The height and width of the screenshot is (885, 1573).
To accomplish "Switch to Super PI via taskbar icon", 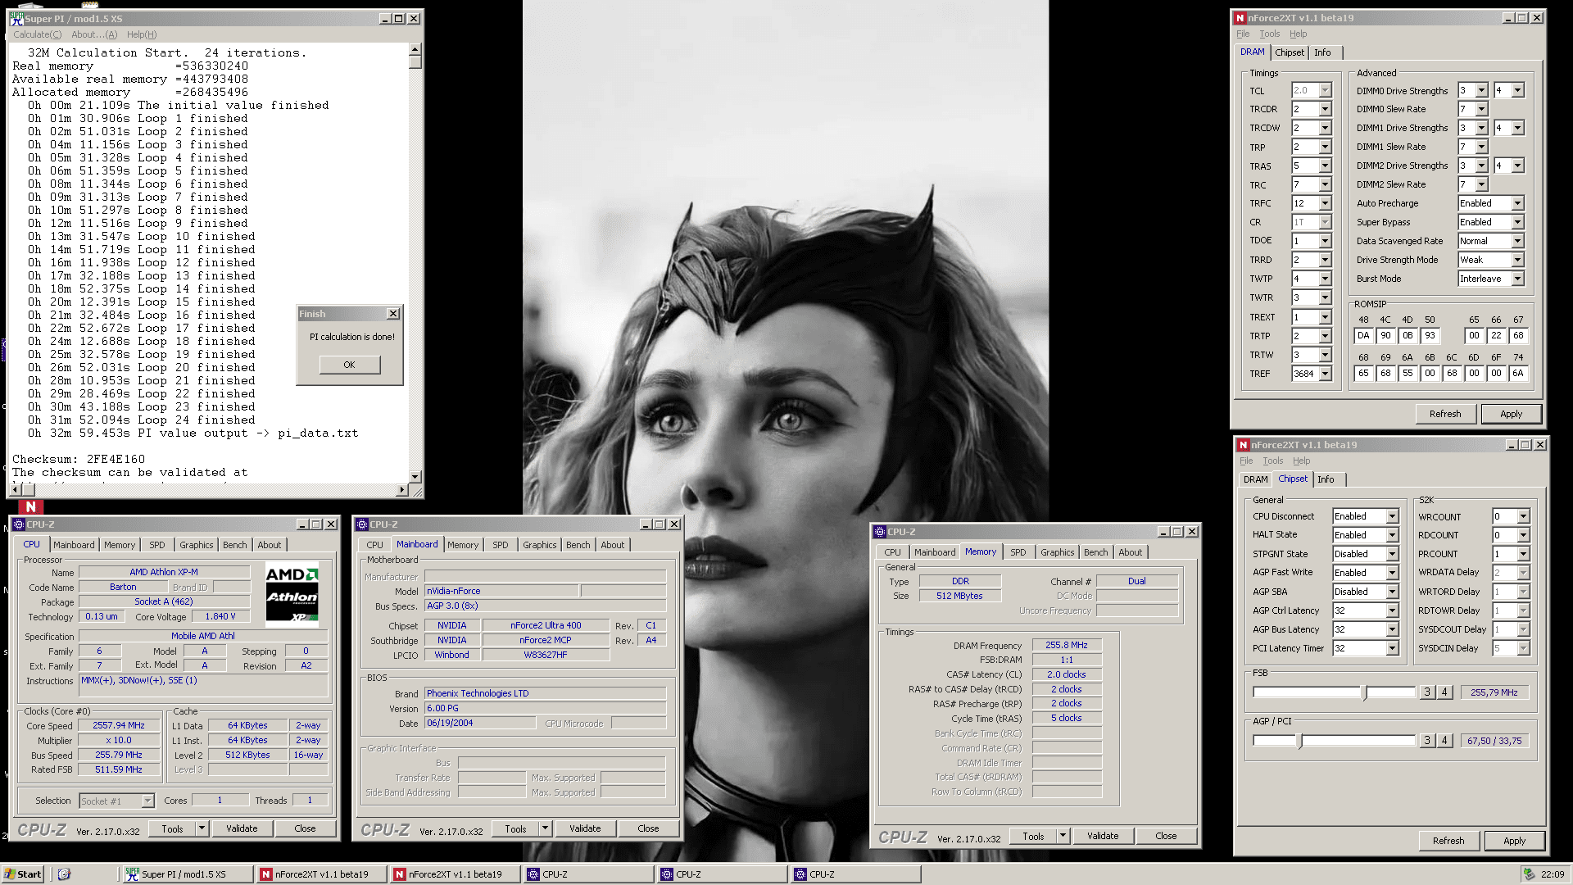I will pos(132,874).
